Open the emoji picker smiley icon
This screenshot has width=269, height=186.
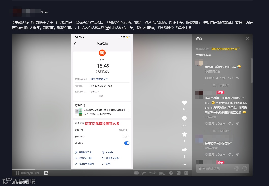coord(245,168)
